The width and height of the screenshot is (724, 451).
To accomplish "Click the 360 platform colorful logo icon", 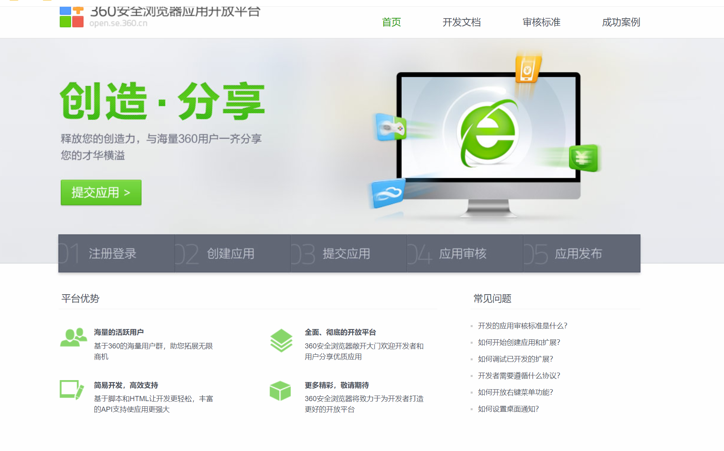I will tap(72, 17).
